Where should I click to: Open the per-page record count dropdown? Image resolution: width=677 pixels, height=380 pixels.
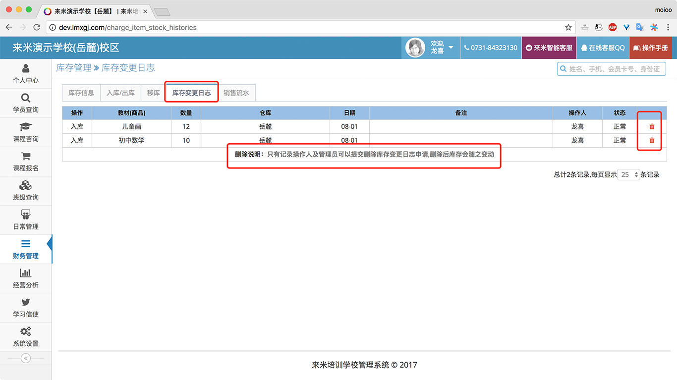[x=628, y=174]
